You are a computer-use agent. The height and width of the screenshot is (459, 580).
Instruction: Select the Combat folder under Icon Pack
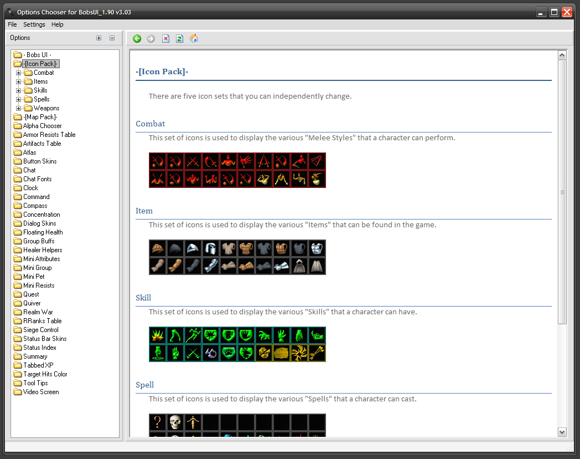(39, 73)
